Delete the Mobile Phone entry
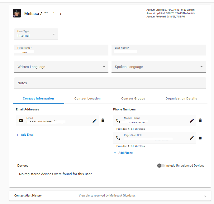Image resolution: width=214 pixels, height=204 pixels. pyautogui.click(x=200, y=120)
